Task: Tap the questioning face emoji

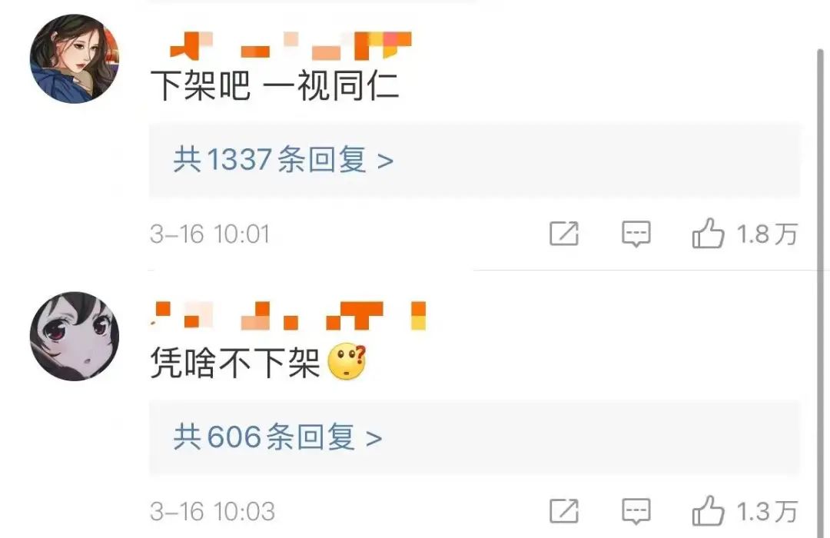Action: click(x=347, y=362)
